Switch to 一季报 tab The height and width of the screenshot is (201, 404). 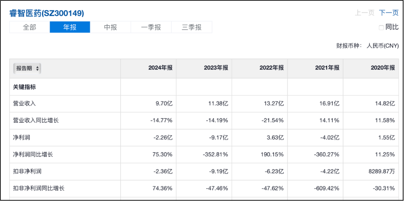[151, 27]
